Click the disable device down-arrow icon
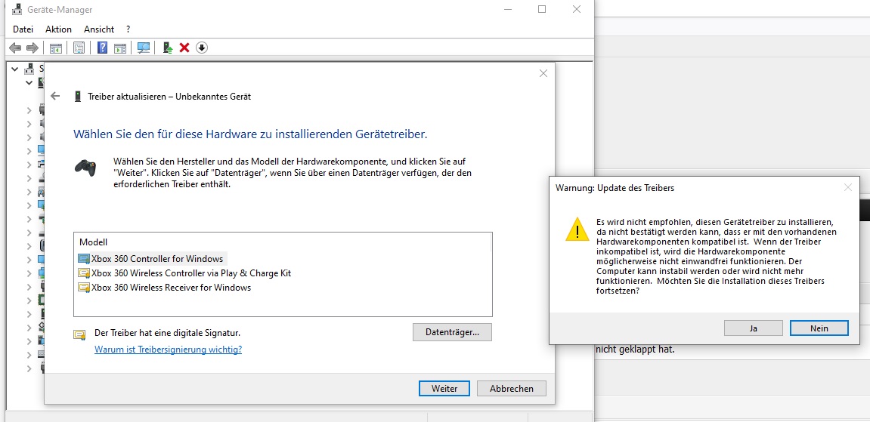870x422 pixels. click(202, 48)
